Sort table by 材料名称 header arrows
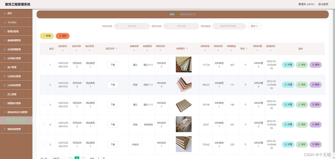 coord(160,50)
